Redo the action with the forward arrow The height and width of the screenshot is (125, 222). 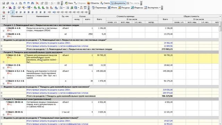click(x=28, y=3)
